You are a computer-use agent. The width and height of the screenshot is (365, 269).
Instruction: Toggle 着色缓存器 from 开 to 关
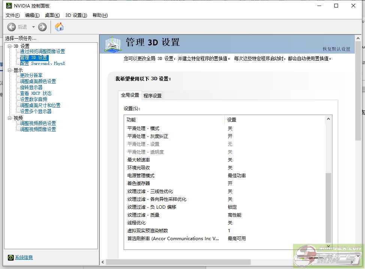click(x=230, y=183)
